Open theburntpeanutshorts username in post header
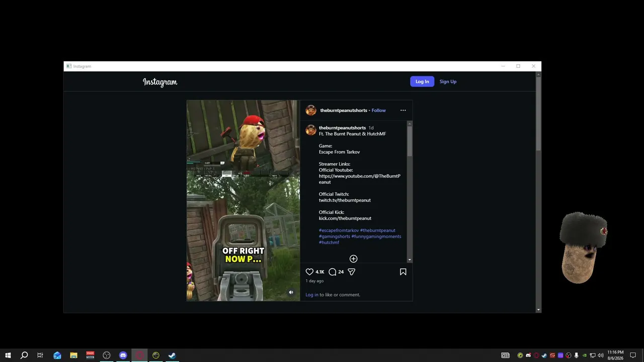644x362 pixels. click(344, 111)
